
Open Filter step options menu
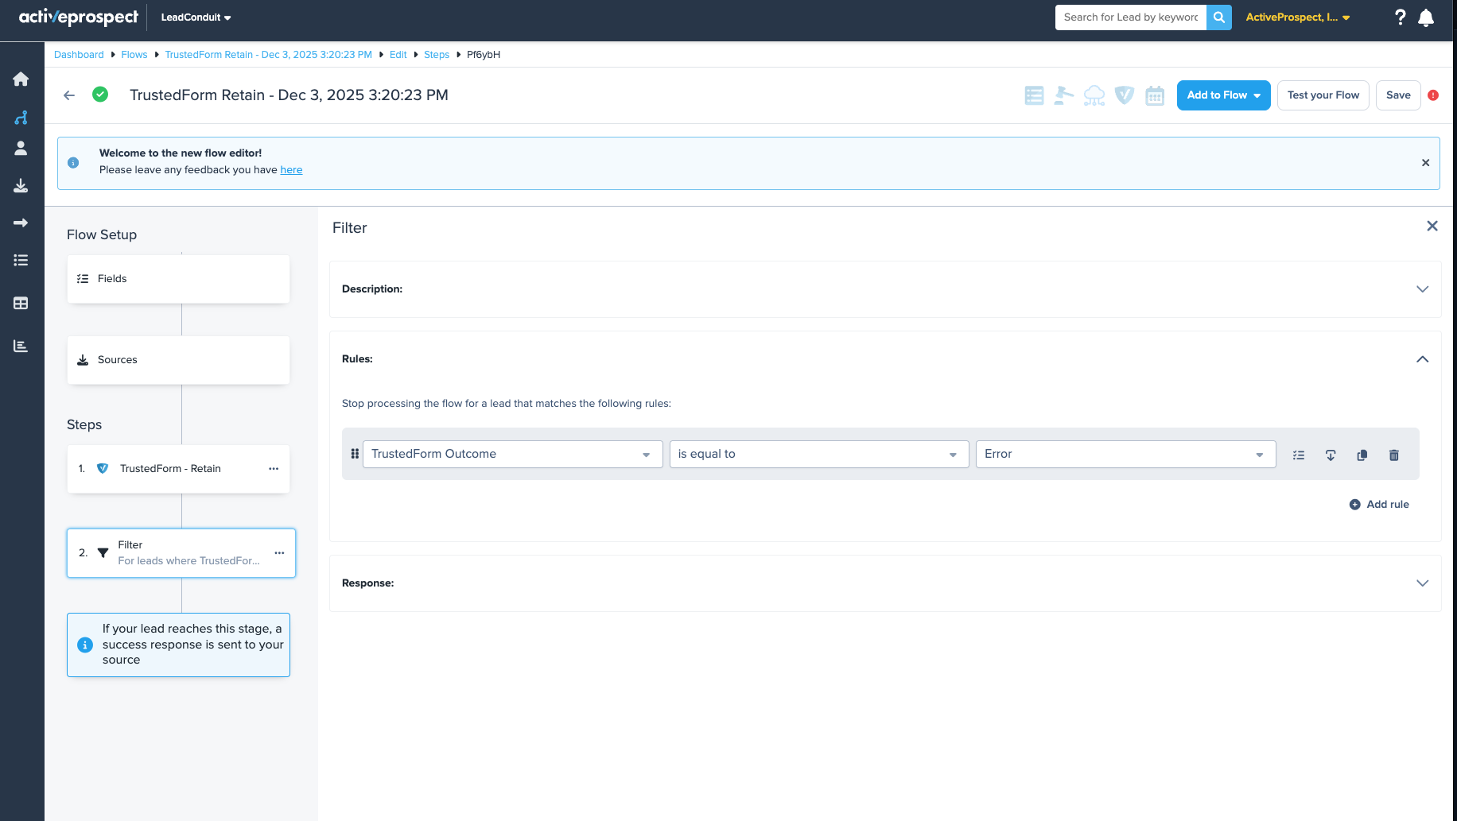coord(279,553)
